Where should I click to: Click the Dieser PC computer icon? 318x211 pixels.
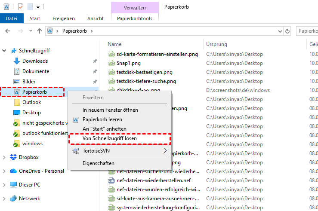(x=13, y=185)
